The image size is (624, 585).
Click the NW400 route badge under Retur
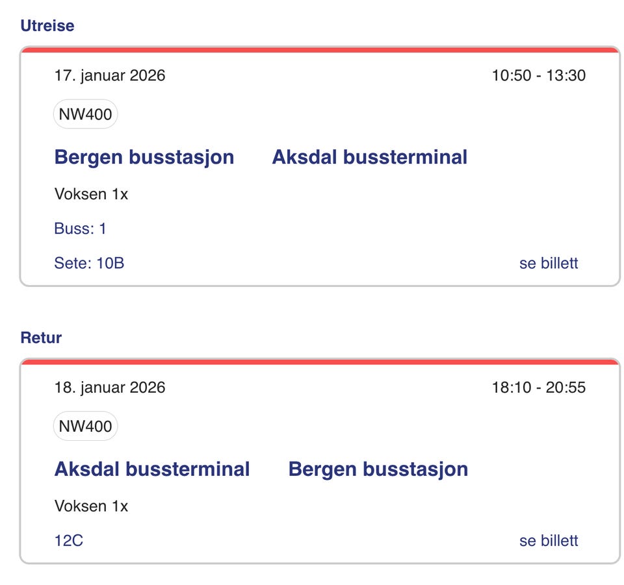(x=85, y=427)
